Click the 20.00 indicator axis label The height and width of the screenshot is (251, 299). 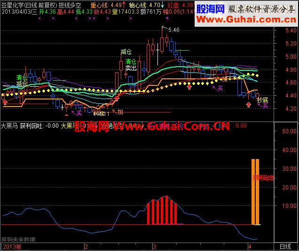(289, 188)
